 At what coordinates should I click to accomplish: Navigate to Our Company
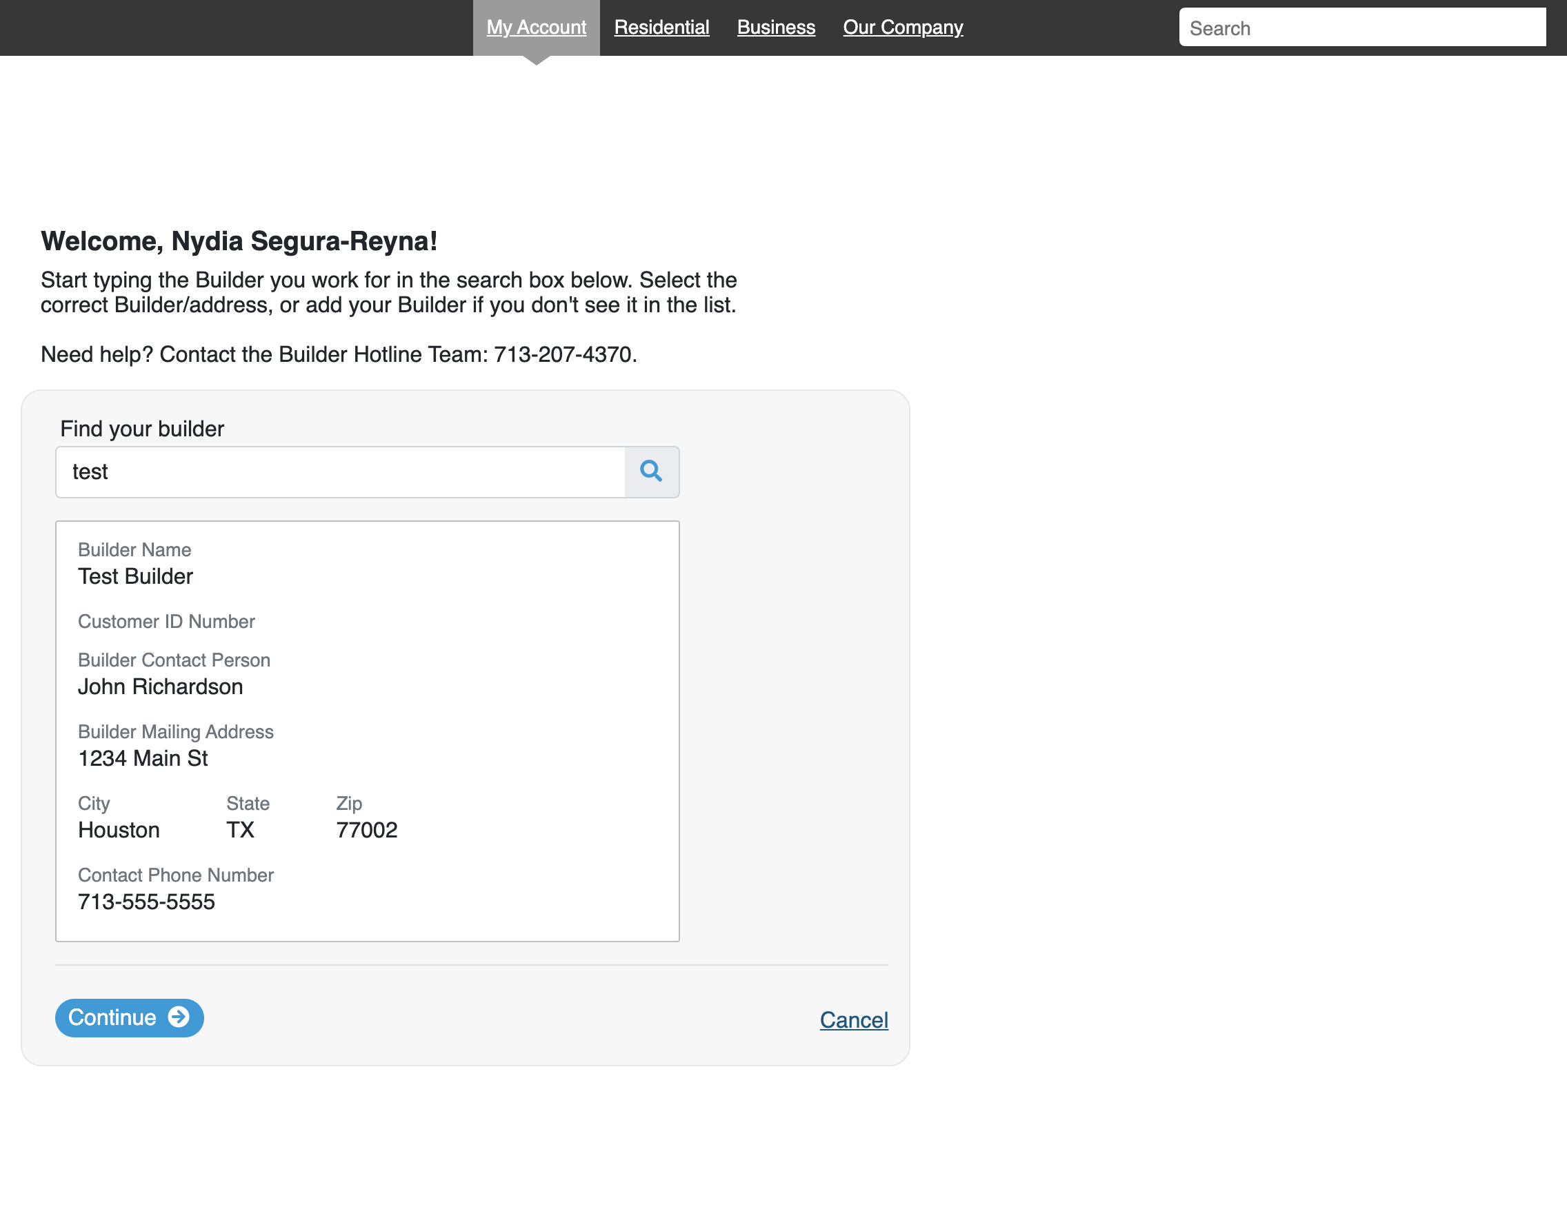coord(902,28)
